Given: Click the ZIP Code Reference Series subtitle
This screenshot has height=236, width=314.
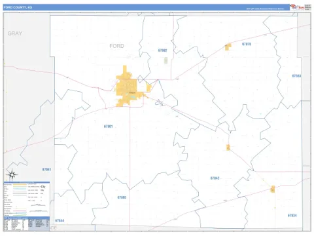Looking at the screenshot, I should [265, 9].
